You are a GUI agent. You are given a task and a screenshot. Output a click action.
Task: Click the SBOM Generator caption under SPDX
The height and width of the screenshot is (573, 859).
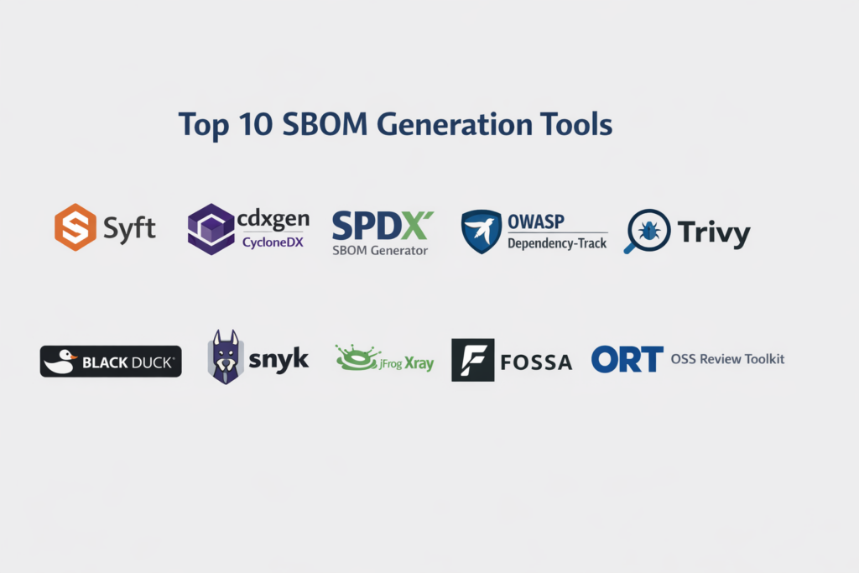380,250
